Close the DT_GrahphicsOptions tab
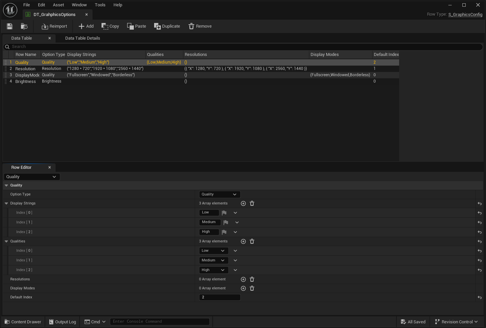Image resolution: width=486 pixels, height=328 pixels. coord(87,15)
